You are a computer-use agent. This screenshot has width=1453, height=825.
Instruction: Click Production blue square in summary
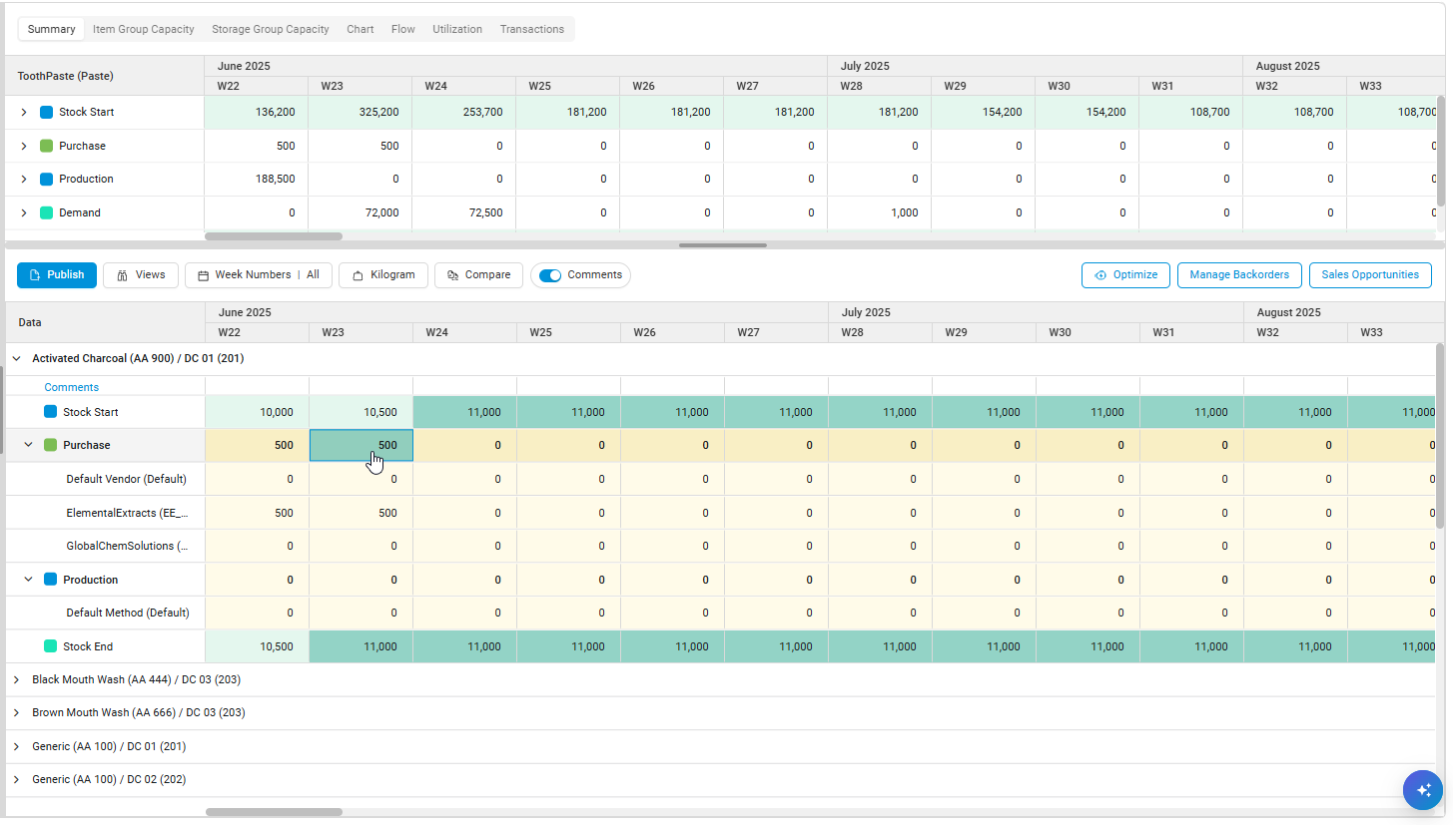(46, 180)
